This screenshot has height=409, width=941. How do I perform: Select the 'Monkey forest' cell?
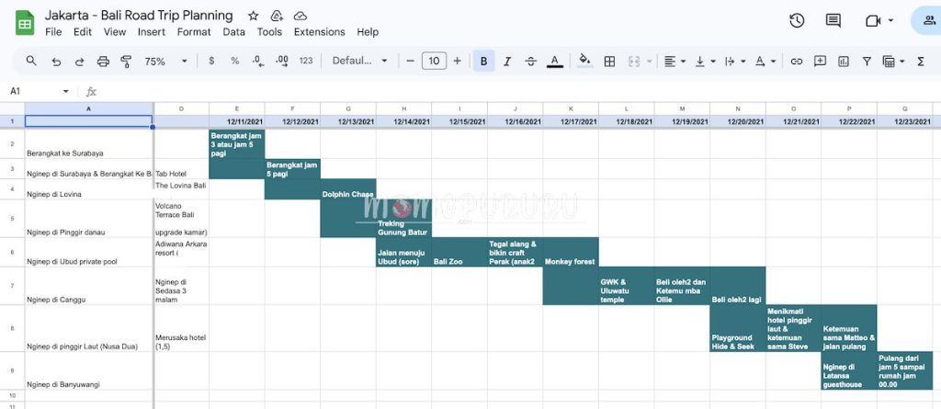pyautogui.click(x=571, y=252)
